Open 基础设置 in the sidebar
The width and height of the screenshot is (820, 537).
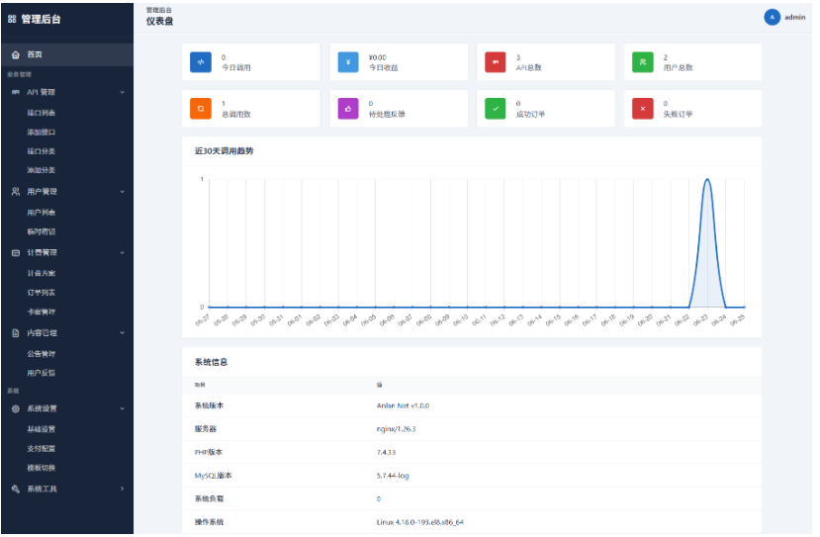pos(42,430)
